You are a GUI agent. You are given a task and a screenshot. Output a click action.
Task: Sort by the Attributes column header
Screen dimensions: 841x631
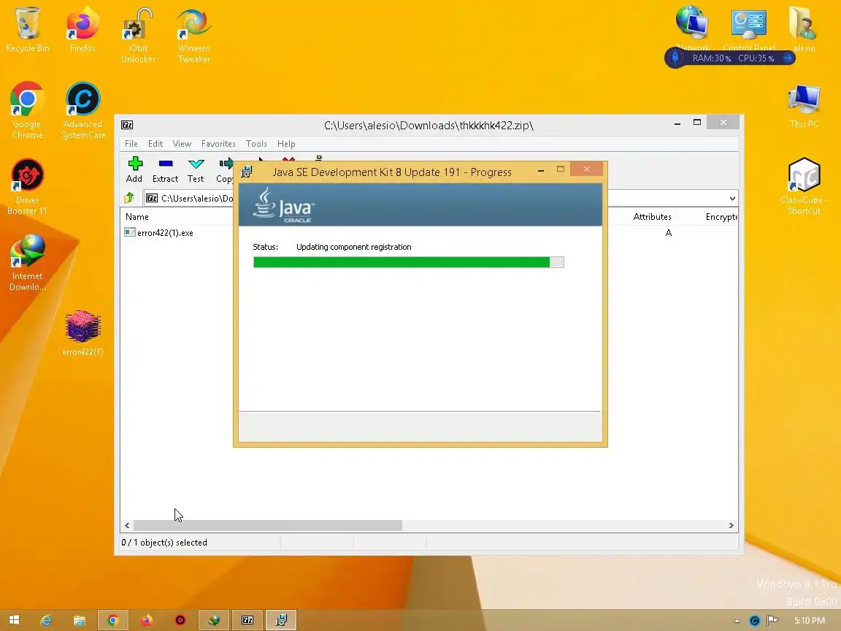pos(652,217)
